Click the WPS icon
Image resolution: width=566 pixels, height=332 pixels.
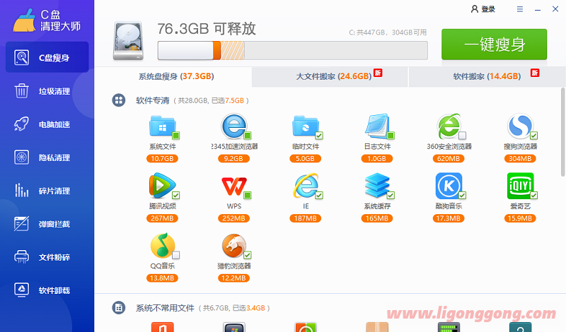tap(234, 186)
